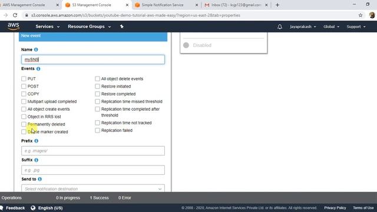The image size is (377, 212).
Task: Tick Permanently deleted checkbox
Action: tap(24, 124)
